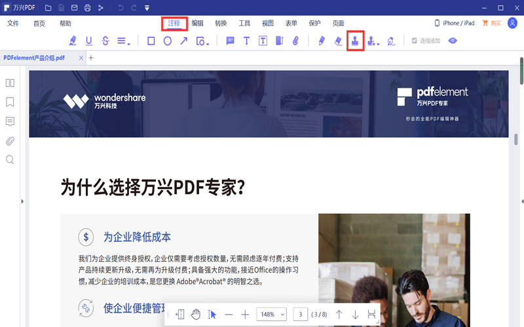
Task: Add a sticky note comment
Action: (230, 41)
